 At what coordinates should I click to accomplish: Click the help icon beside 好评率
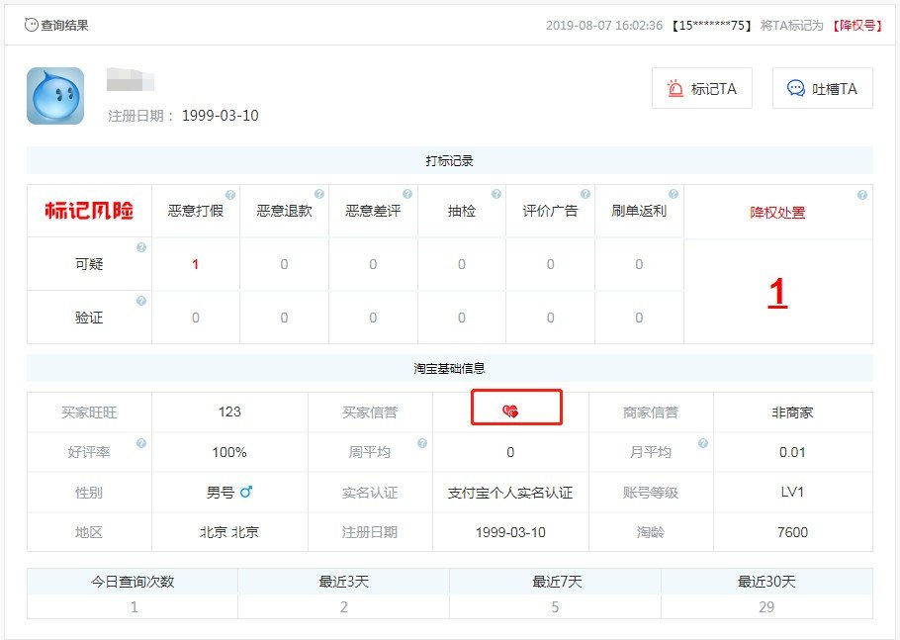tap(141, 443)
